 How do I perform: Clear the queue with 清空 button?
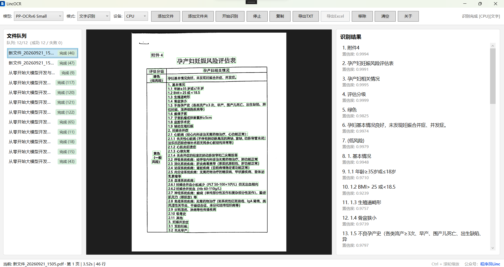385,16
